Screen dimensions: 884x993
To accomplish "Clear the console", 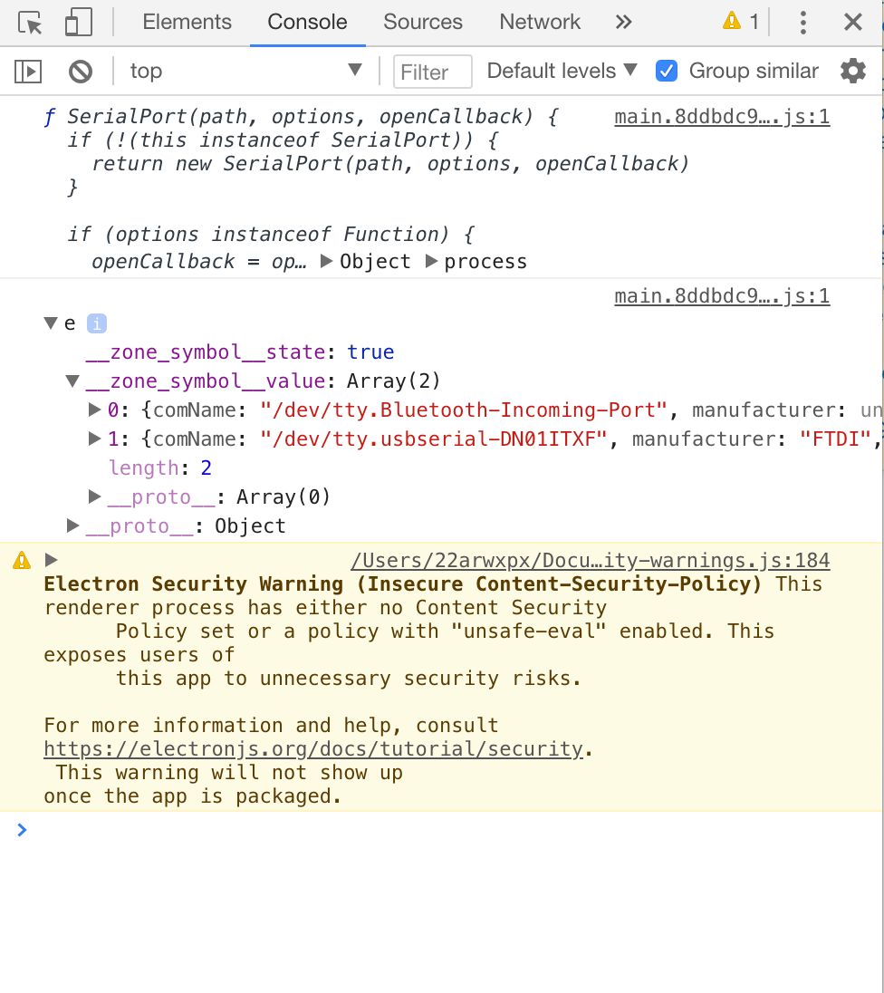I will click(x=81, y=71).
